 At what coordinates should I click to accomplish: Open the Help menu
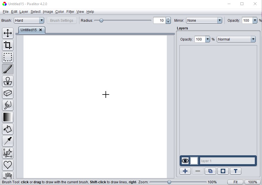(x=90, y=12)
